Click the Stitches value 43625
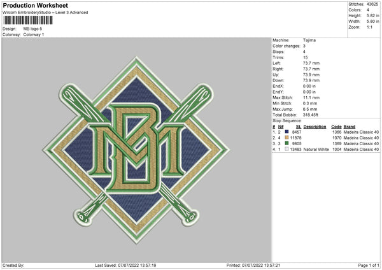The width and height of the screenshot is (382, 270). click(x=372, y=4)
